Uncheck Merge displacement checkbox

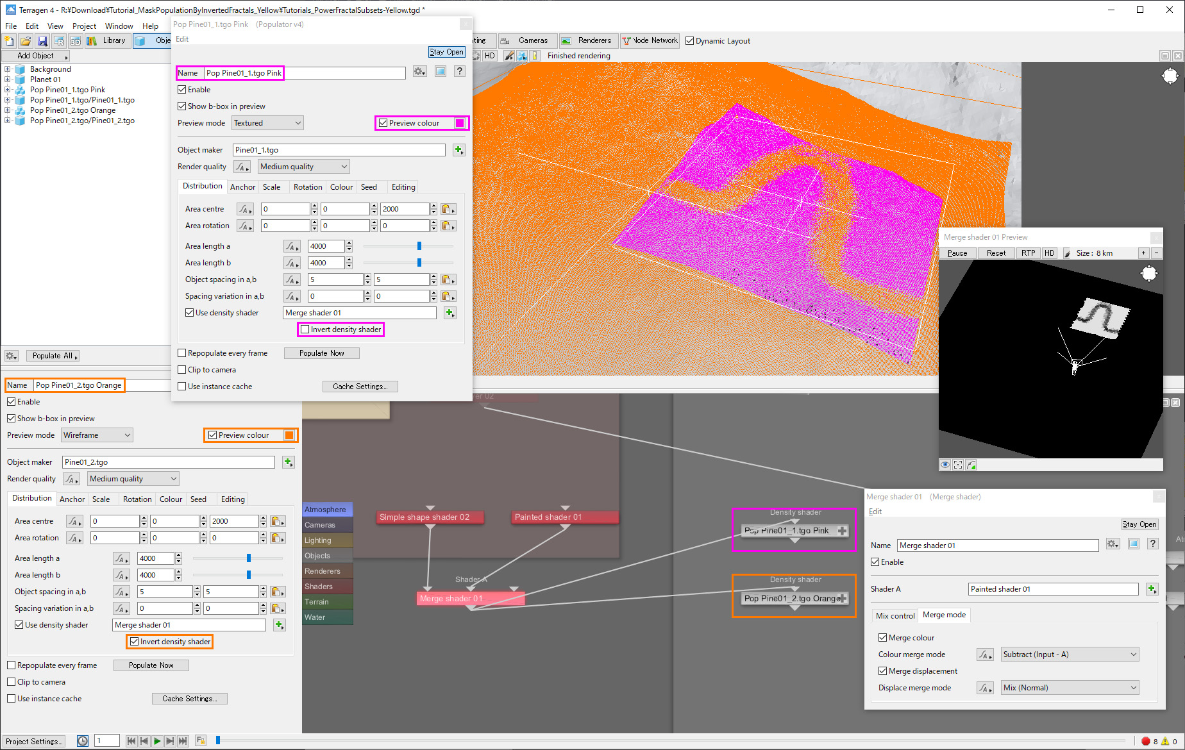[x=883, y=671]
